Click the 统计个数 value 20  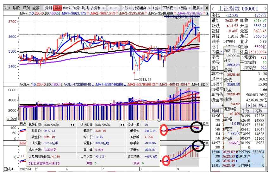[x=146, y=125]
